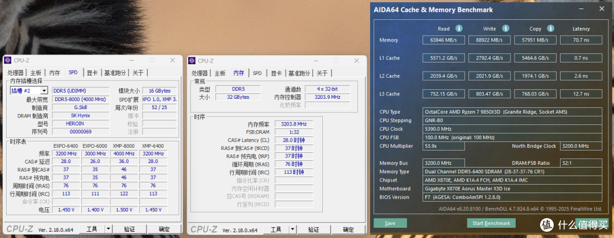This screenshot has height=238, width=614.
Task: Click 确定 button in SPD window
Action: (x=164, y=229)
